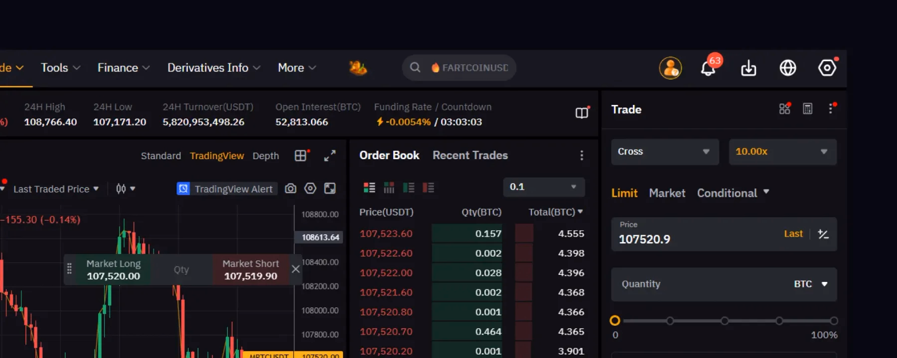Open the Cross margin mode dropdown

[x=665, y=152]
